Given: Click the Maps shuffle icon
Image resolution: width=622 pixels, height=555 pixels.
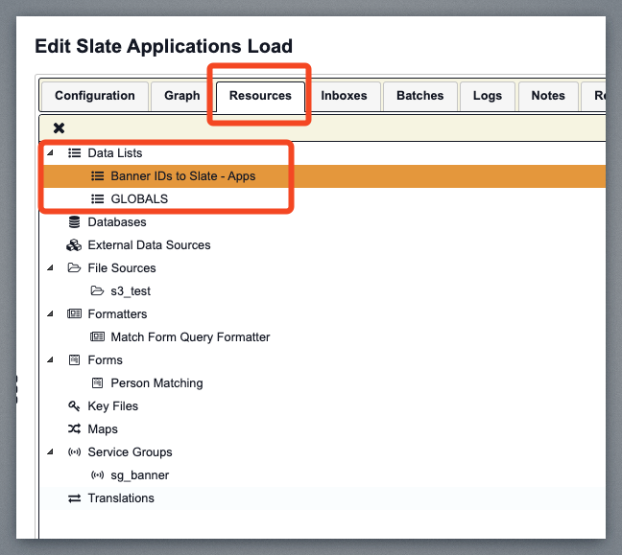Looking at the screenshot, I should 74,428.
